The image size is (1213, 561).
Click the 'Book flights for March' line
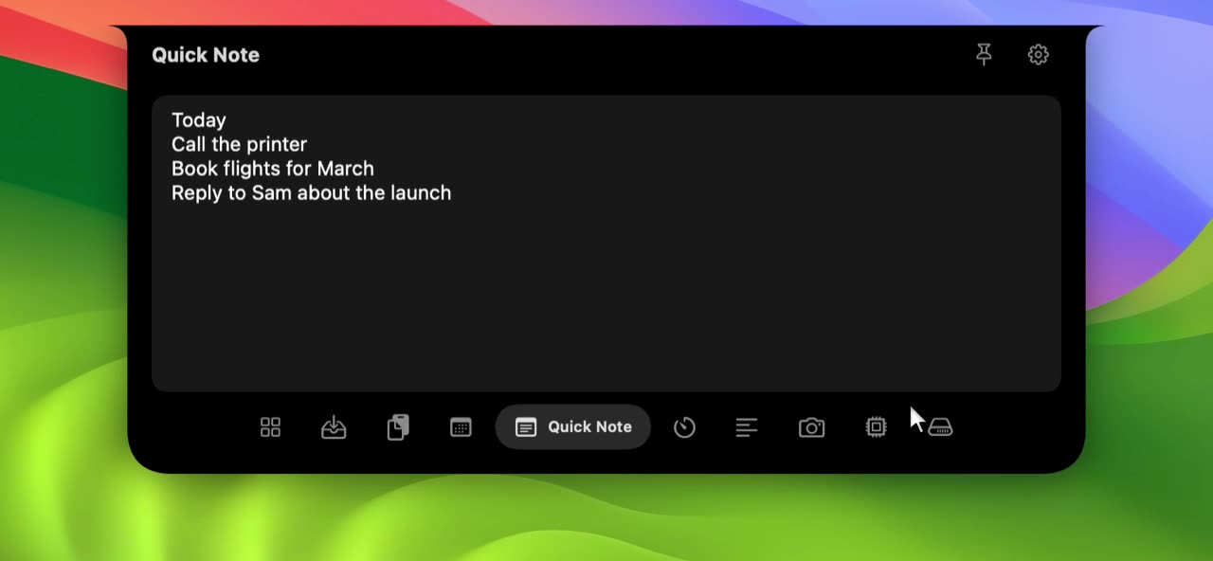(x=273, y=169)
